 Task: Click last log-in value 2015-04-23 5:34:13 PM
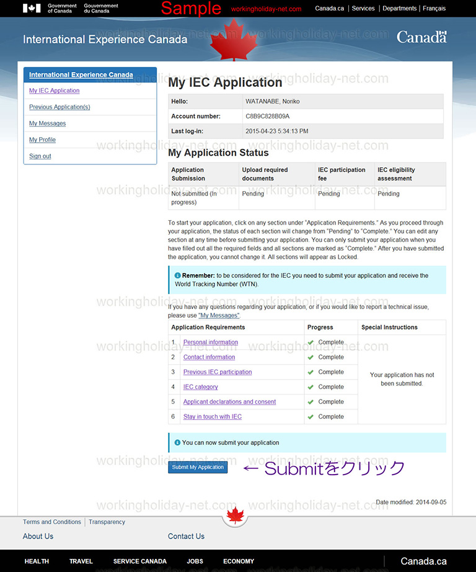point(276,132)
